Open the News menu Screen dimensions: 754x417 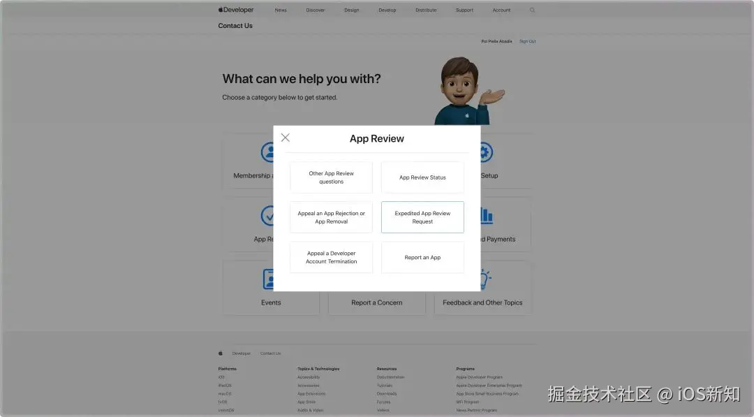(281, 10)
